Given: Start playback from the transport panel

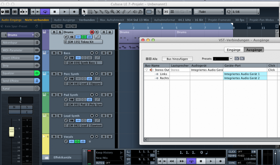Looking at the screenshot, I should pyautogui.click(x=211, y=161).
